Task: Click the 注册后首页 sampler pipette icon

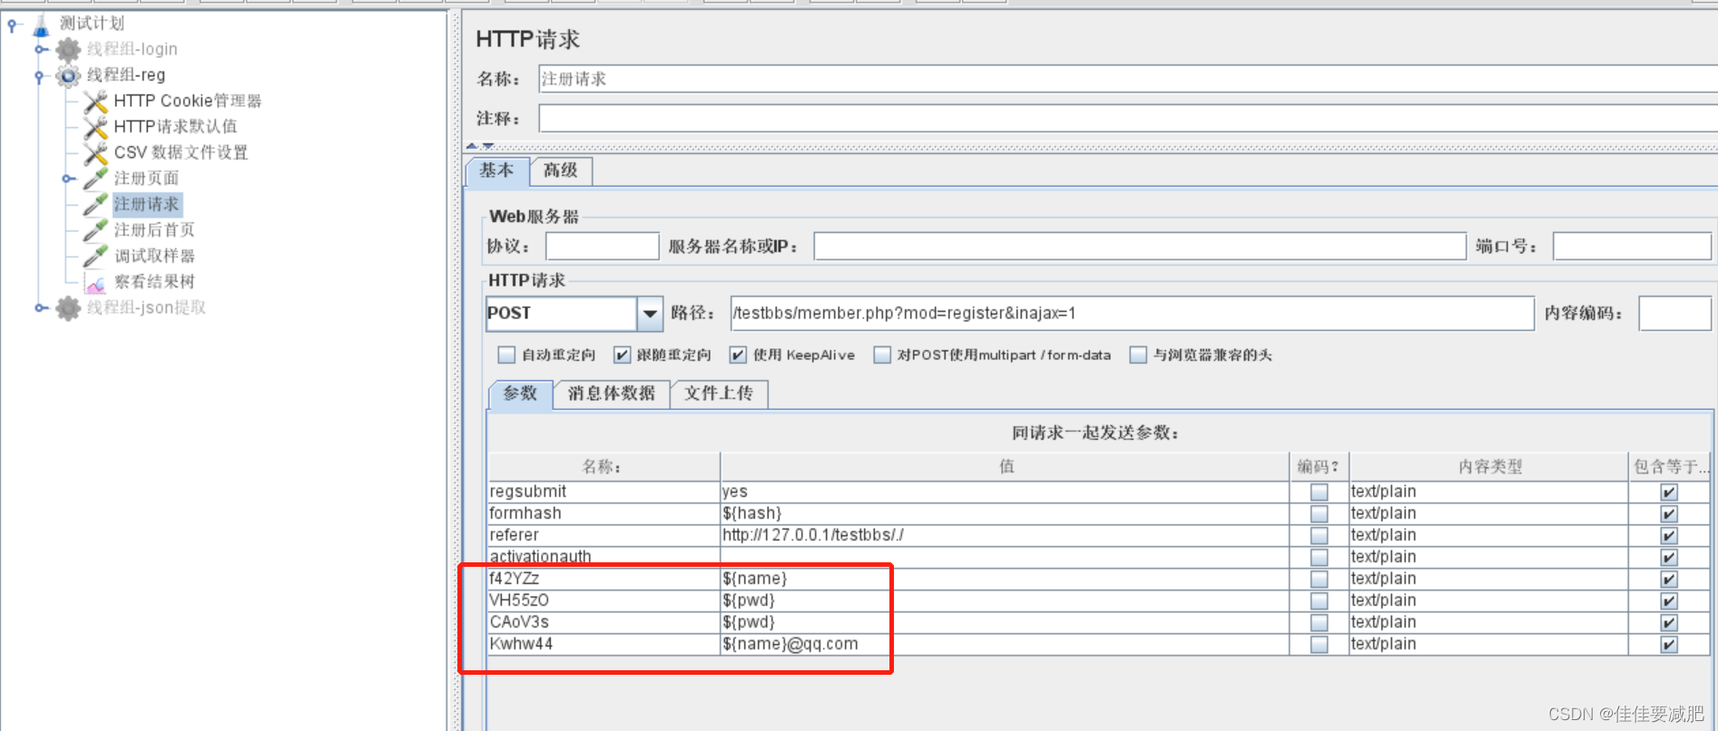Action: coord(95,230)
